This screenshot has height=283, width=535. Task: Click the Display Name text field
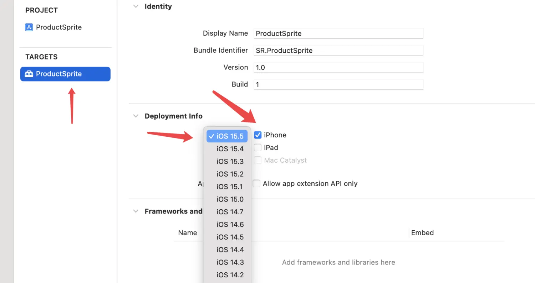pos(338,33)
